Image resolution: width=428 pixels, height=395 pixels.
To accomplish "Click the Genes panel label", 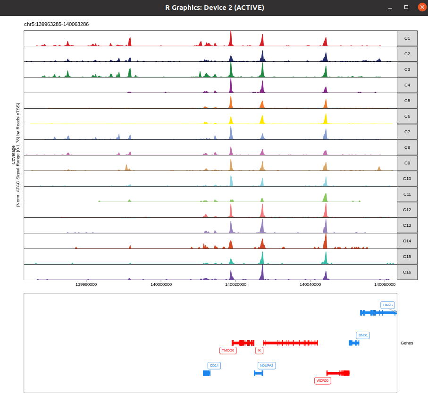I will click(406, 343).
